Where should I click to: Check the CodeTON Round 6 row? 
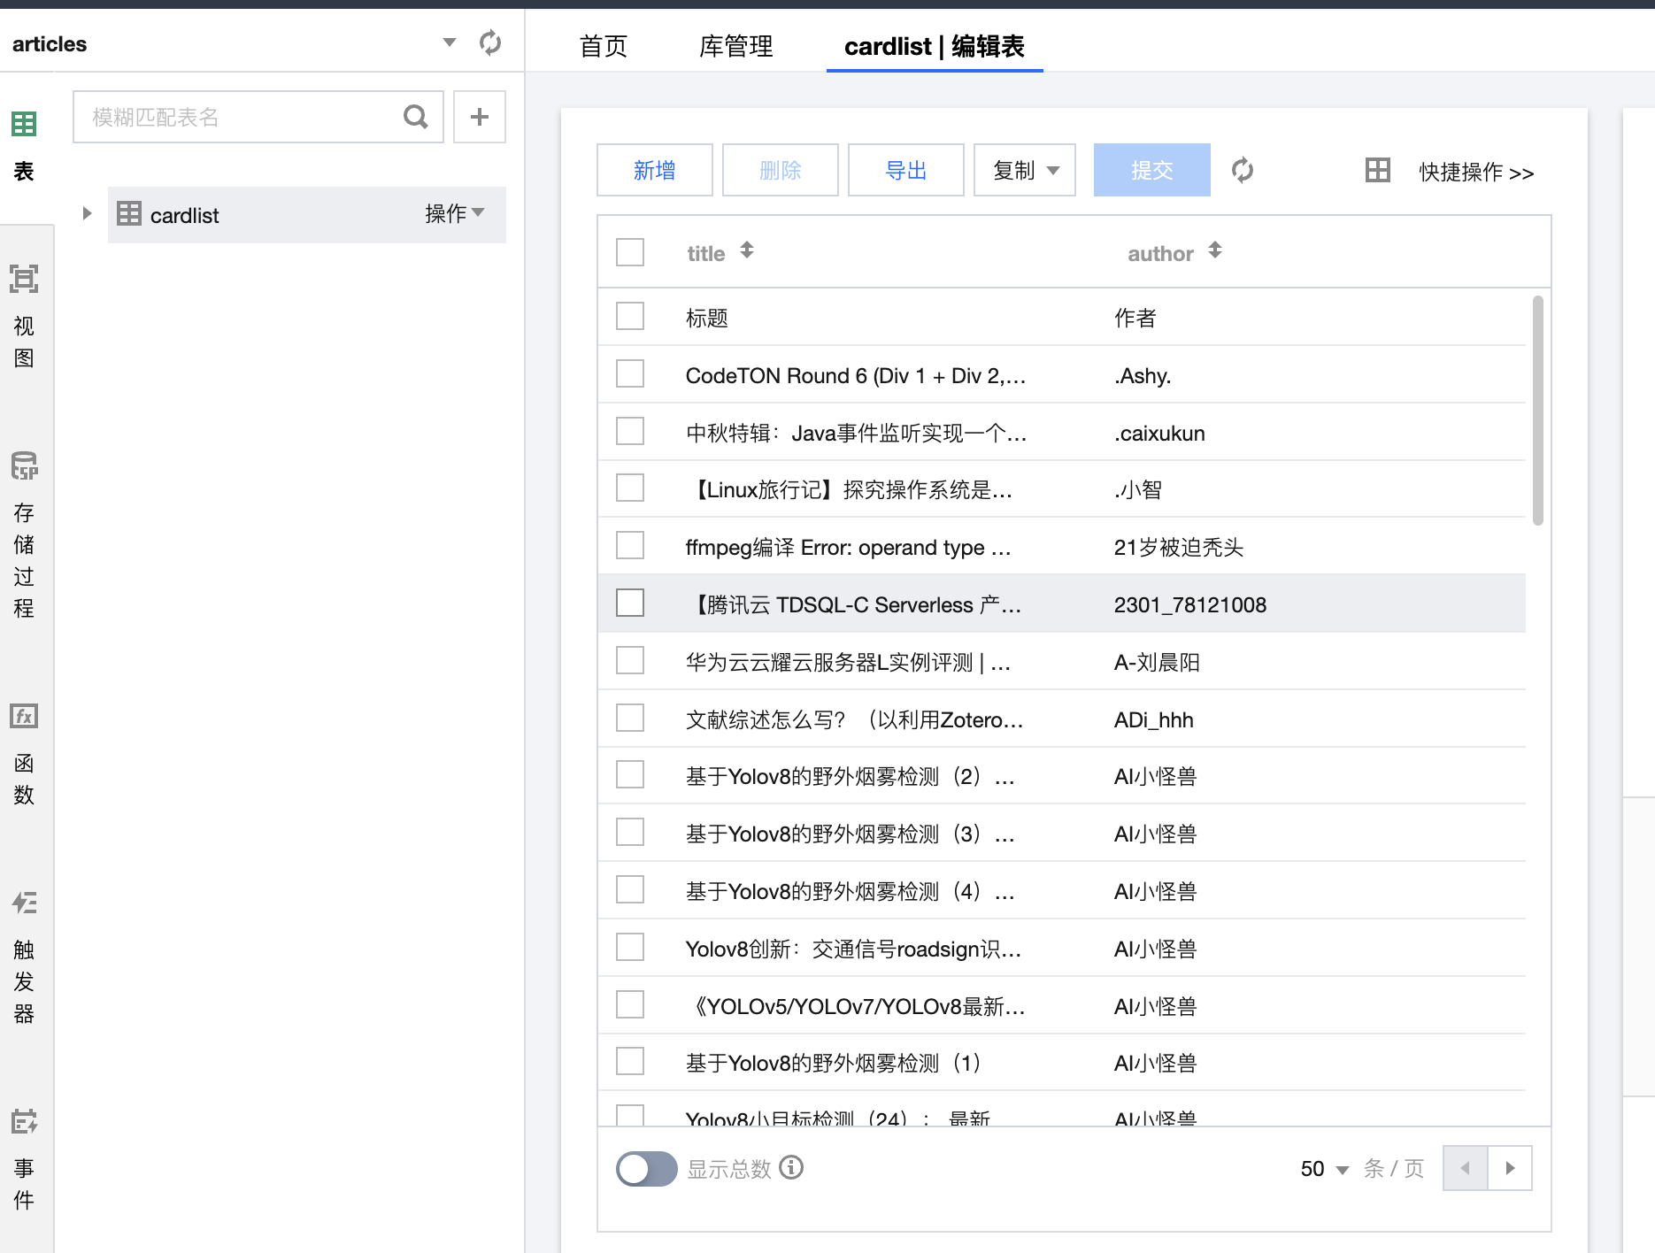630,373
